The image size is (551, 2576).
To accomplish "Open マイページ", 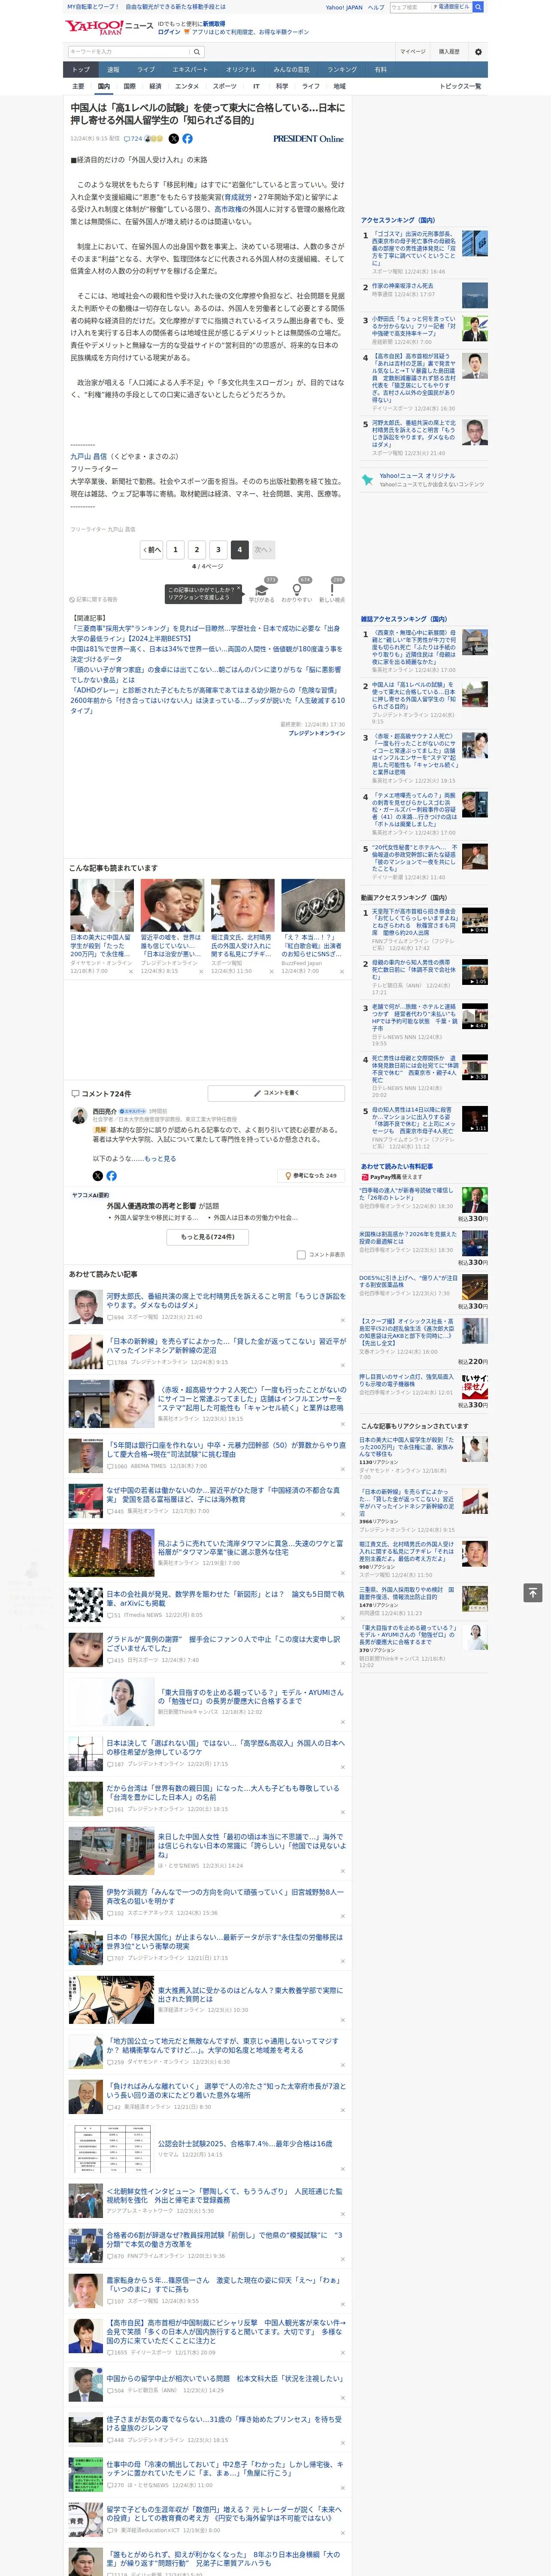I will pos(413,52).
